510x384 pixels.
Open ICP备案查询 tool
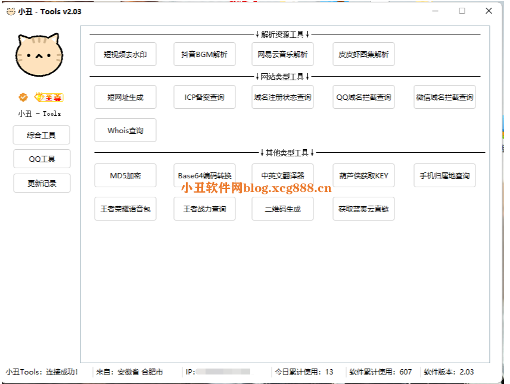[x=204, y=97]
